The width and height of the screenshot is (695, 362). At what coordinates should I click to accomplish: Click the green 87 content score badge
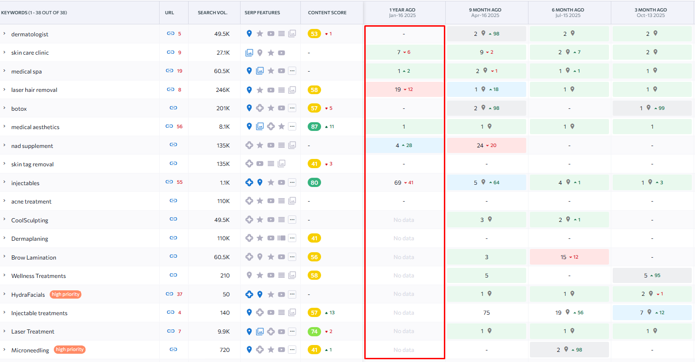click(x=314, y=127)
